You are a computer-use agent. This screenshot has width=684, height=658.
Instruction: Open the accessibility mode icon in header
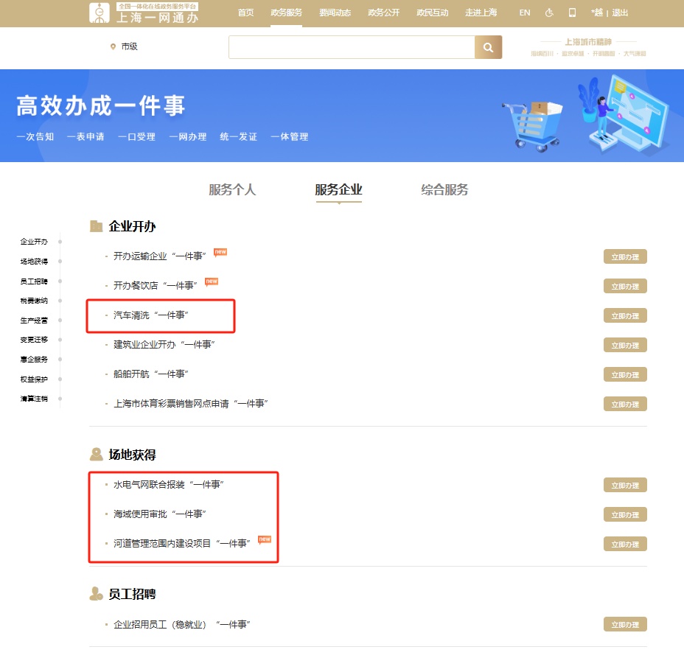click(x=549, y=13)
